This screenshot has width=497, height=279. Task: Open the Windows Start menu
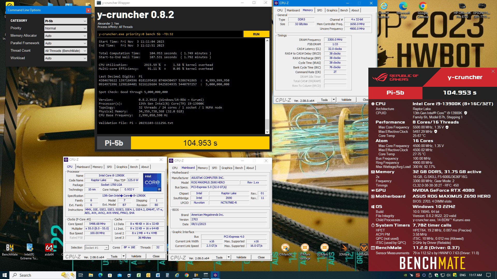pyautogui.click(x=5, y=275)
